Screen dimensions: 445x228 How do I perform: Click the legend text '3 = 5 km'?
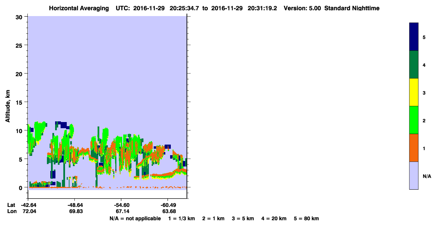pyautogui.click(x=243, y=218)
